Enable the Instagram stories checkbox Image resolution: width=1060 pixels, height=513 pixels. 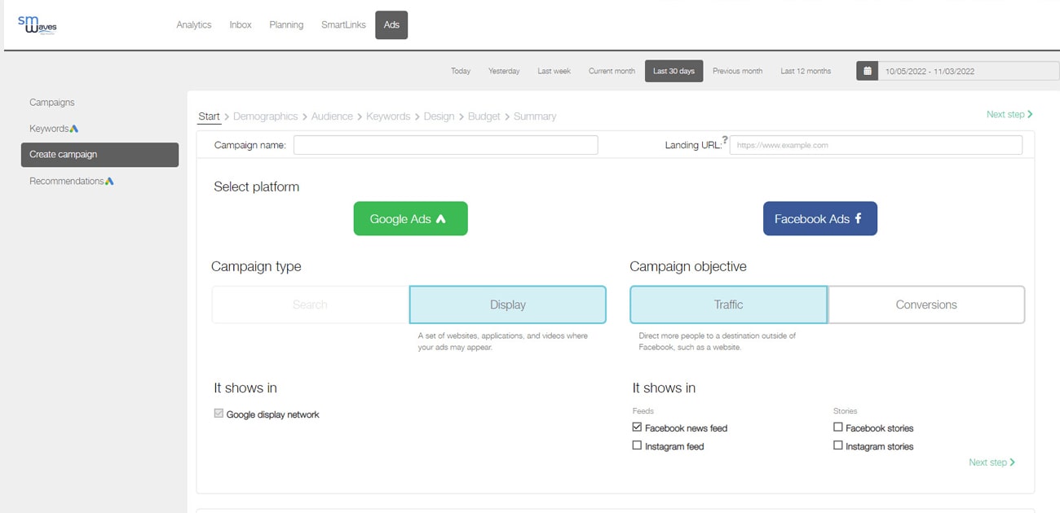point(837,445)
